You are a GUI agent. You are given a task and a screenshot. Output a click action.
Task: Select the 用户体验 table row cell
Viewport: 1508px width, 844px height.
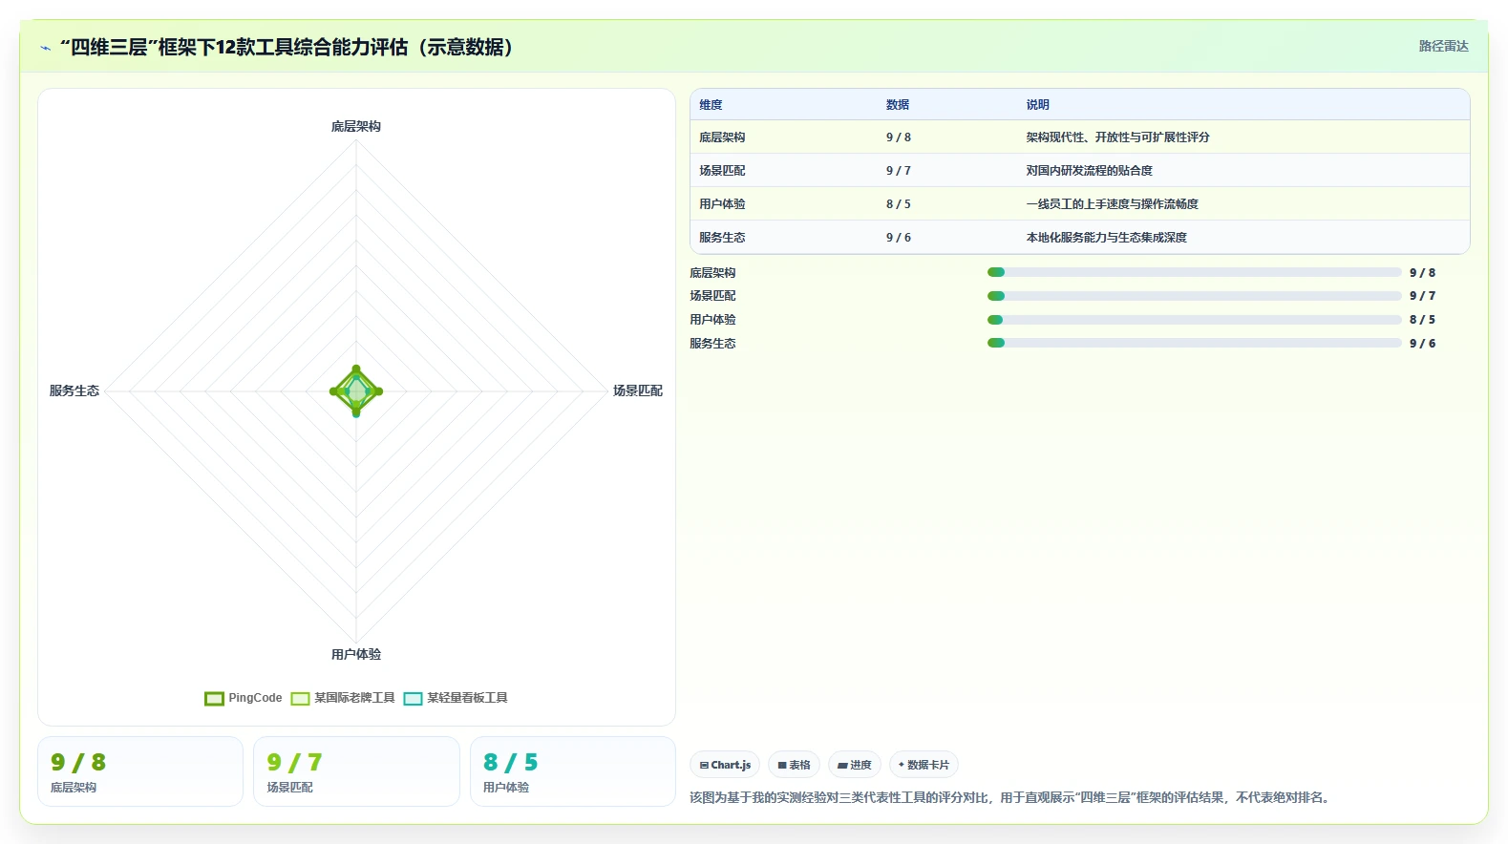[x=722, y=204]
